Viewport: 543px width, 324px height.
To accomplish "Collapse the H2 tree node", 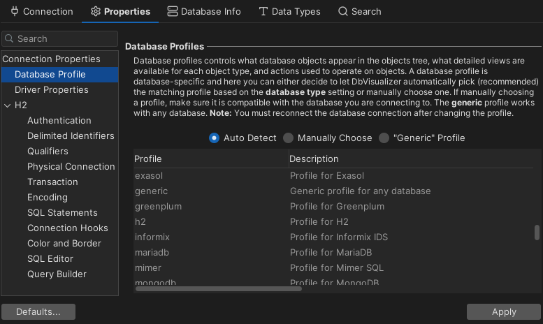I will (x=8, y=105).
